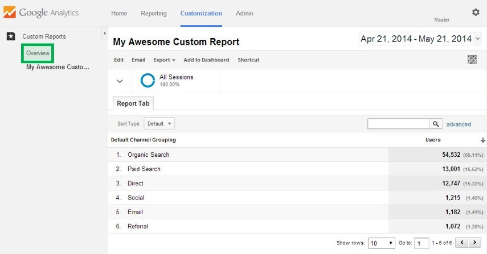This screenshot has width=487, height=254.
Task: Click the Email channel row in table
Action: (297, 212)
